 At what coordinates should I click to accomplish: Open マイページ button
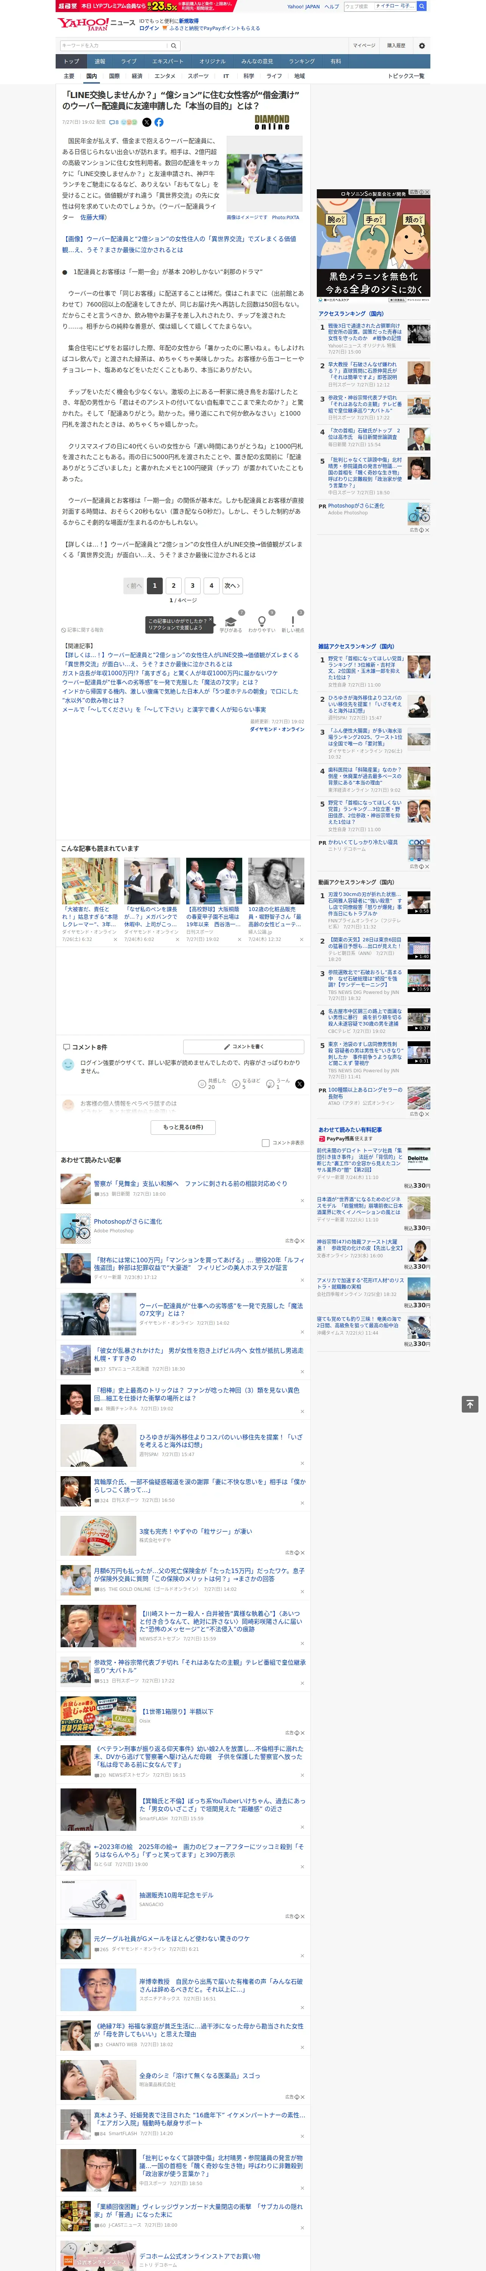click(364, 46)
